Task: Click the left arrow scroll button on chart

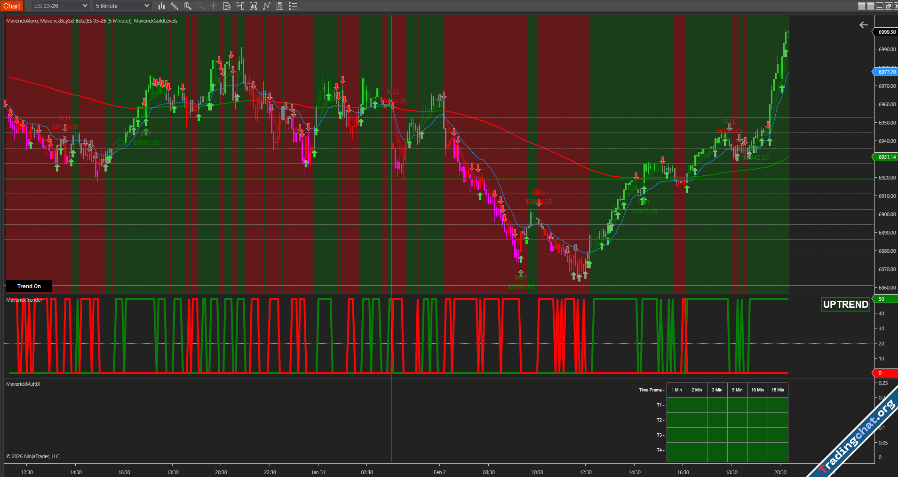Action: [864, 25]
